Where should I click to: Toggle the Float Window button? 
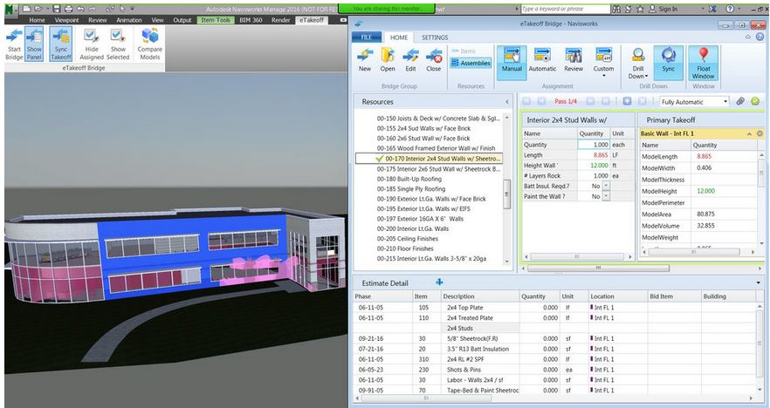pyautogui.click(x=704, y=63)
